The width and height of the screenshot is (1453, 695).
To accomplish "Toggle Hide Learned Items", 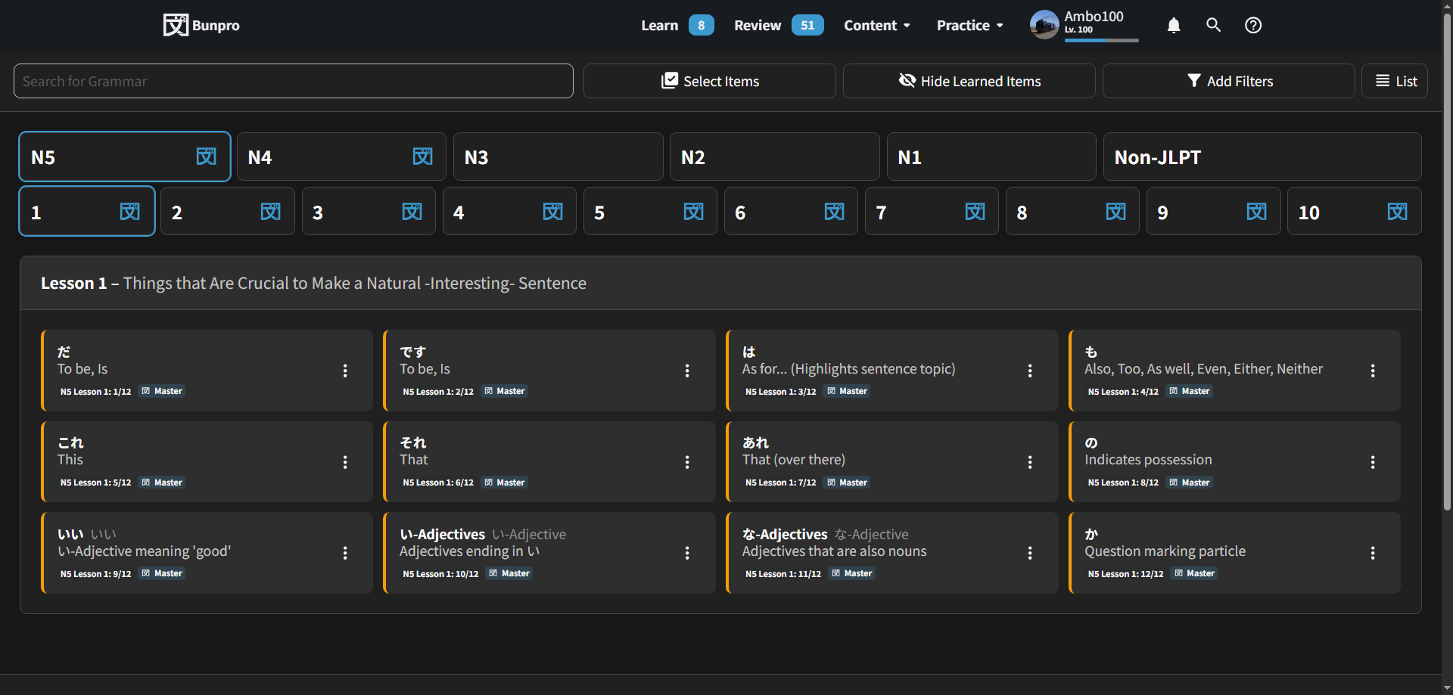I will (x=969, y=81).
